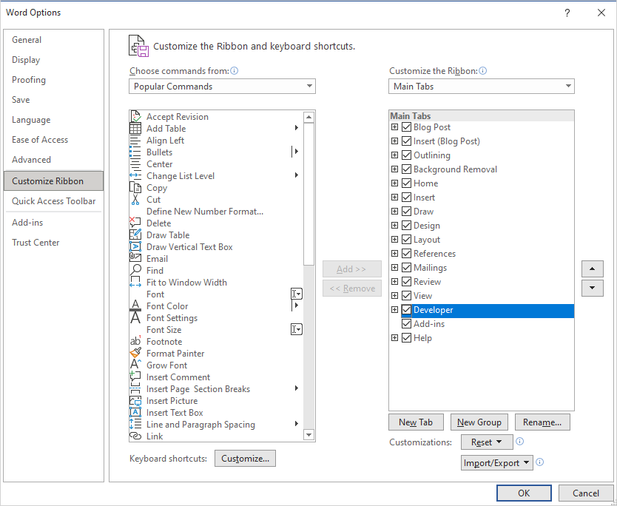
Task: Click the Email command icon
Action: coord(135,259)
